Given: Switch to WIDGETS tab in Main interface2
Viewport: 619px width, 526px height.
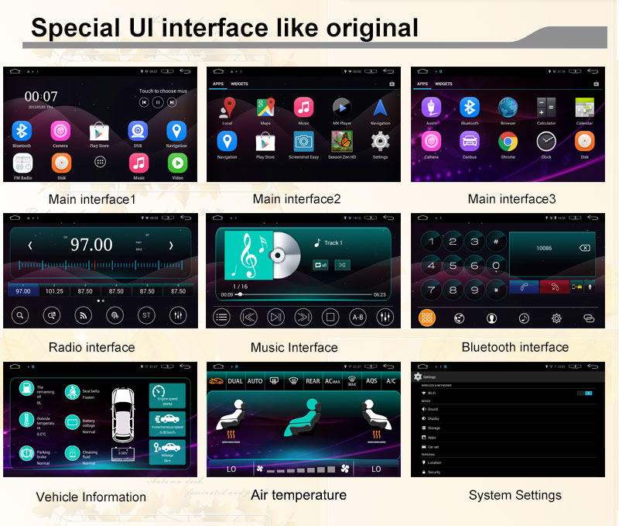Looking at the screenshot, I should 239,84.
